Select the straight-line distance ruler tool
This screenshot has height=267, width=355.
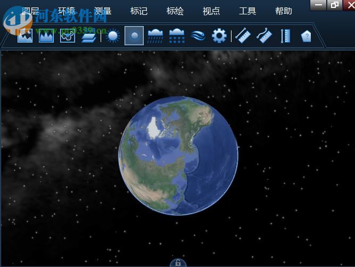tap(243, 36)
